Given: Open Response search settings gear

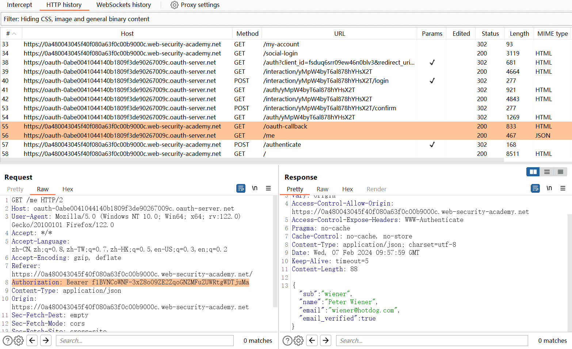Looking at the screenshot, I should click(x=299, y=341).
